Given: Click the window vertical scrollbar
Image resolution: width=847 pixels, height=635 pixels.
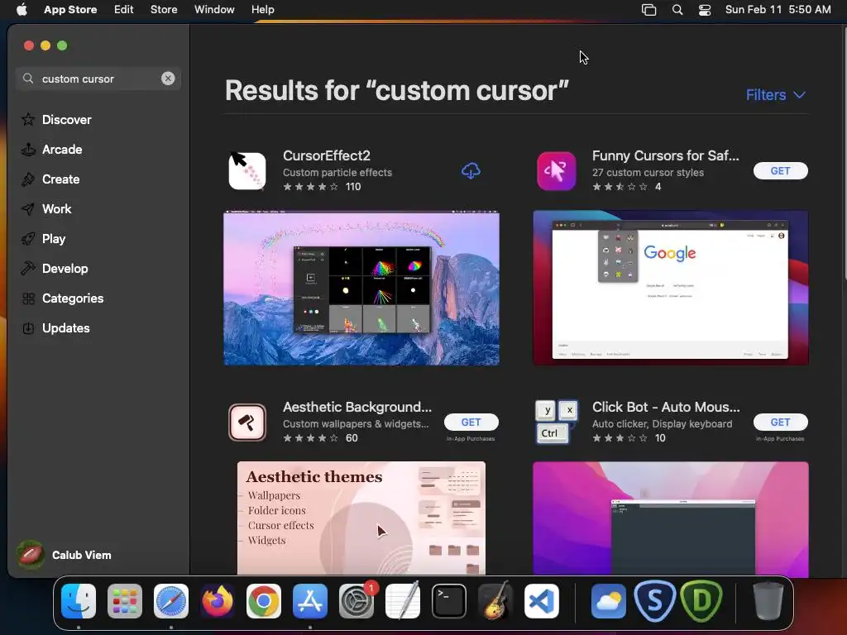Looking at the screenshot, I should [x=844, y=153].
